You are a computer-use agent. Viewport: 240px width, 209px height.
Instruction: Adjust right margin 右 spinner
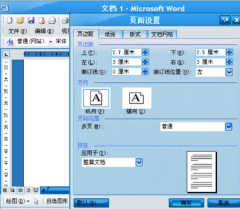(x=229, y=62)
